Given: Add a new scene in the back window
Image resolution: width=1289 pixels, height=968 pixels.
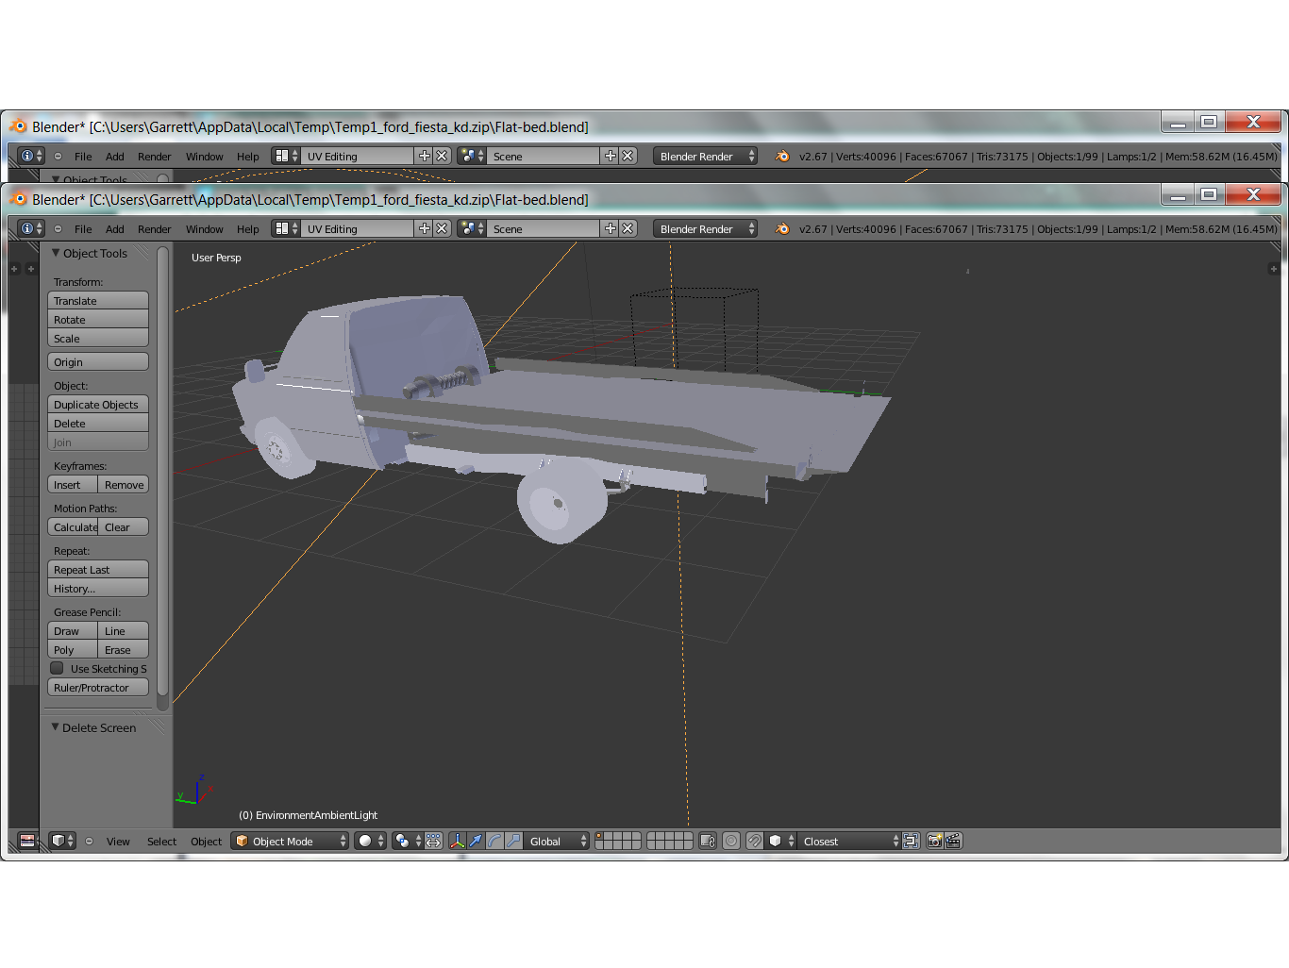Looking at the screenshot, I should [x=611, y=156].
